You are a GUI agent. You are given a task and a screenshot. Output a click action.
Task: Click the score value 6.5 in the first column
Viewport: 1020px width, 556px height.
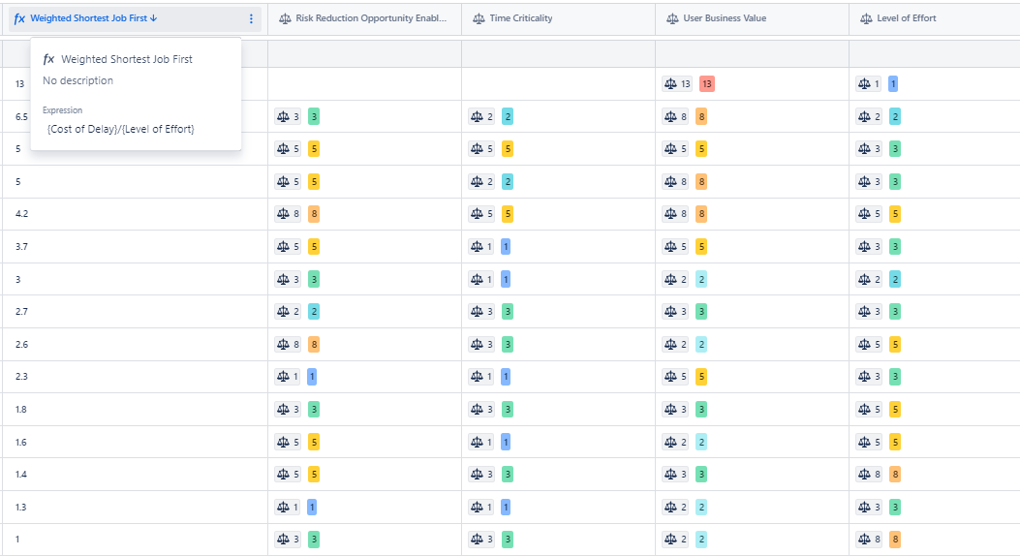pos(21,116)
